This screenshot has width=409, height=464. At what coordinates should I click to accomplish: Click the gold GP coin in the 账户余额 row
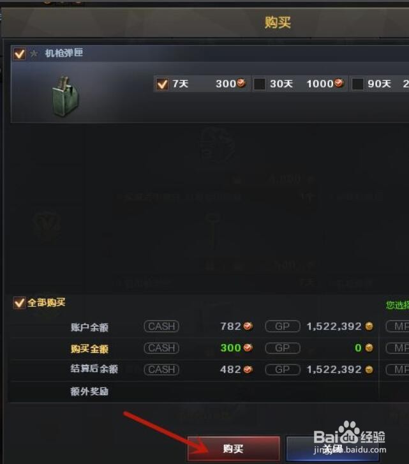(x=369, y=326)
